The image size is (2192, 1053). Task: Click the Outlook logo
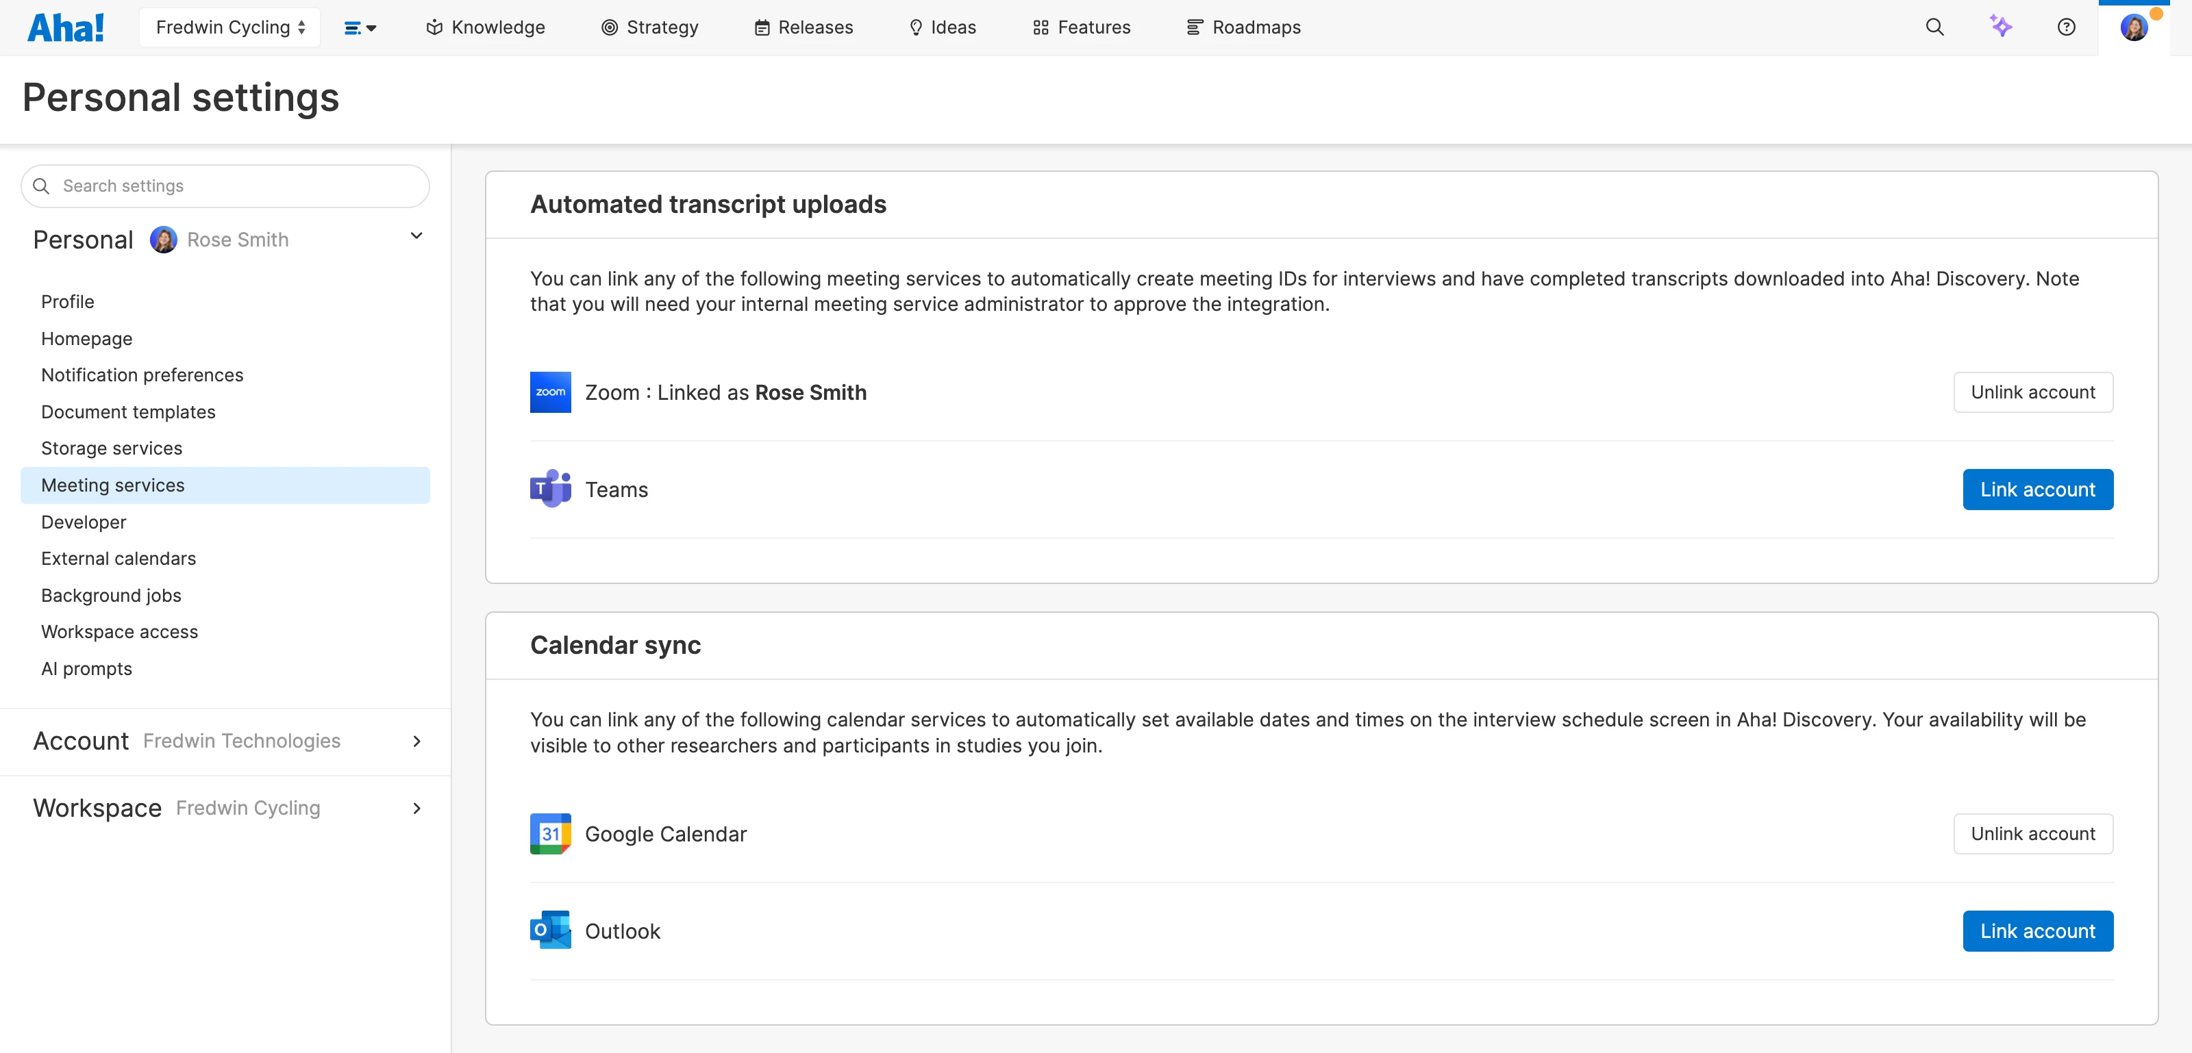click(549, 930)
